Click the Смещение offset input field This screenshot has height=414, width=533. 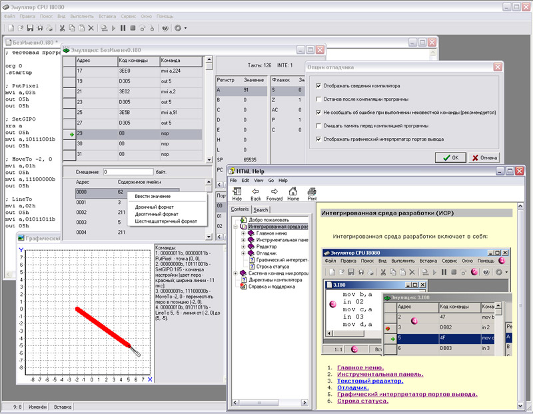click(128, 172)
